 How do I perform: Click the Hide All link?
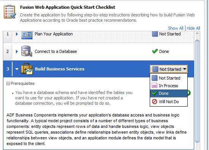193,28
